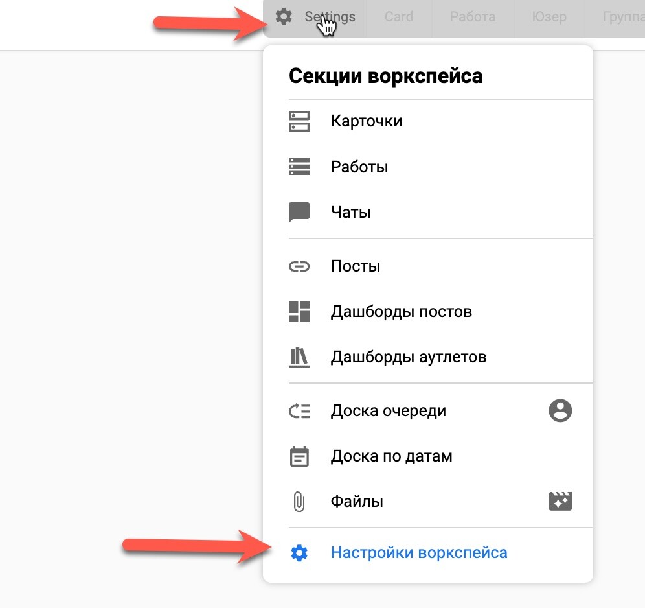
Task: Switch to the Card tab
Action: [x=398, y=17]
